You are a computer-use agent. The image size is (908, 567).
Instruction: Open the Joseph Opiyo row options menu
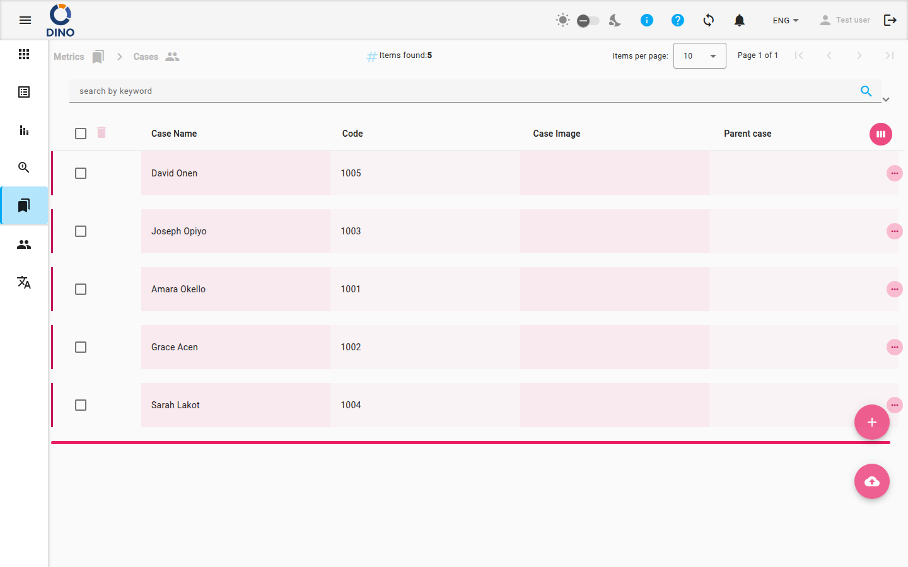(895, 231)
